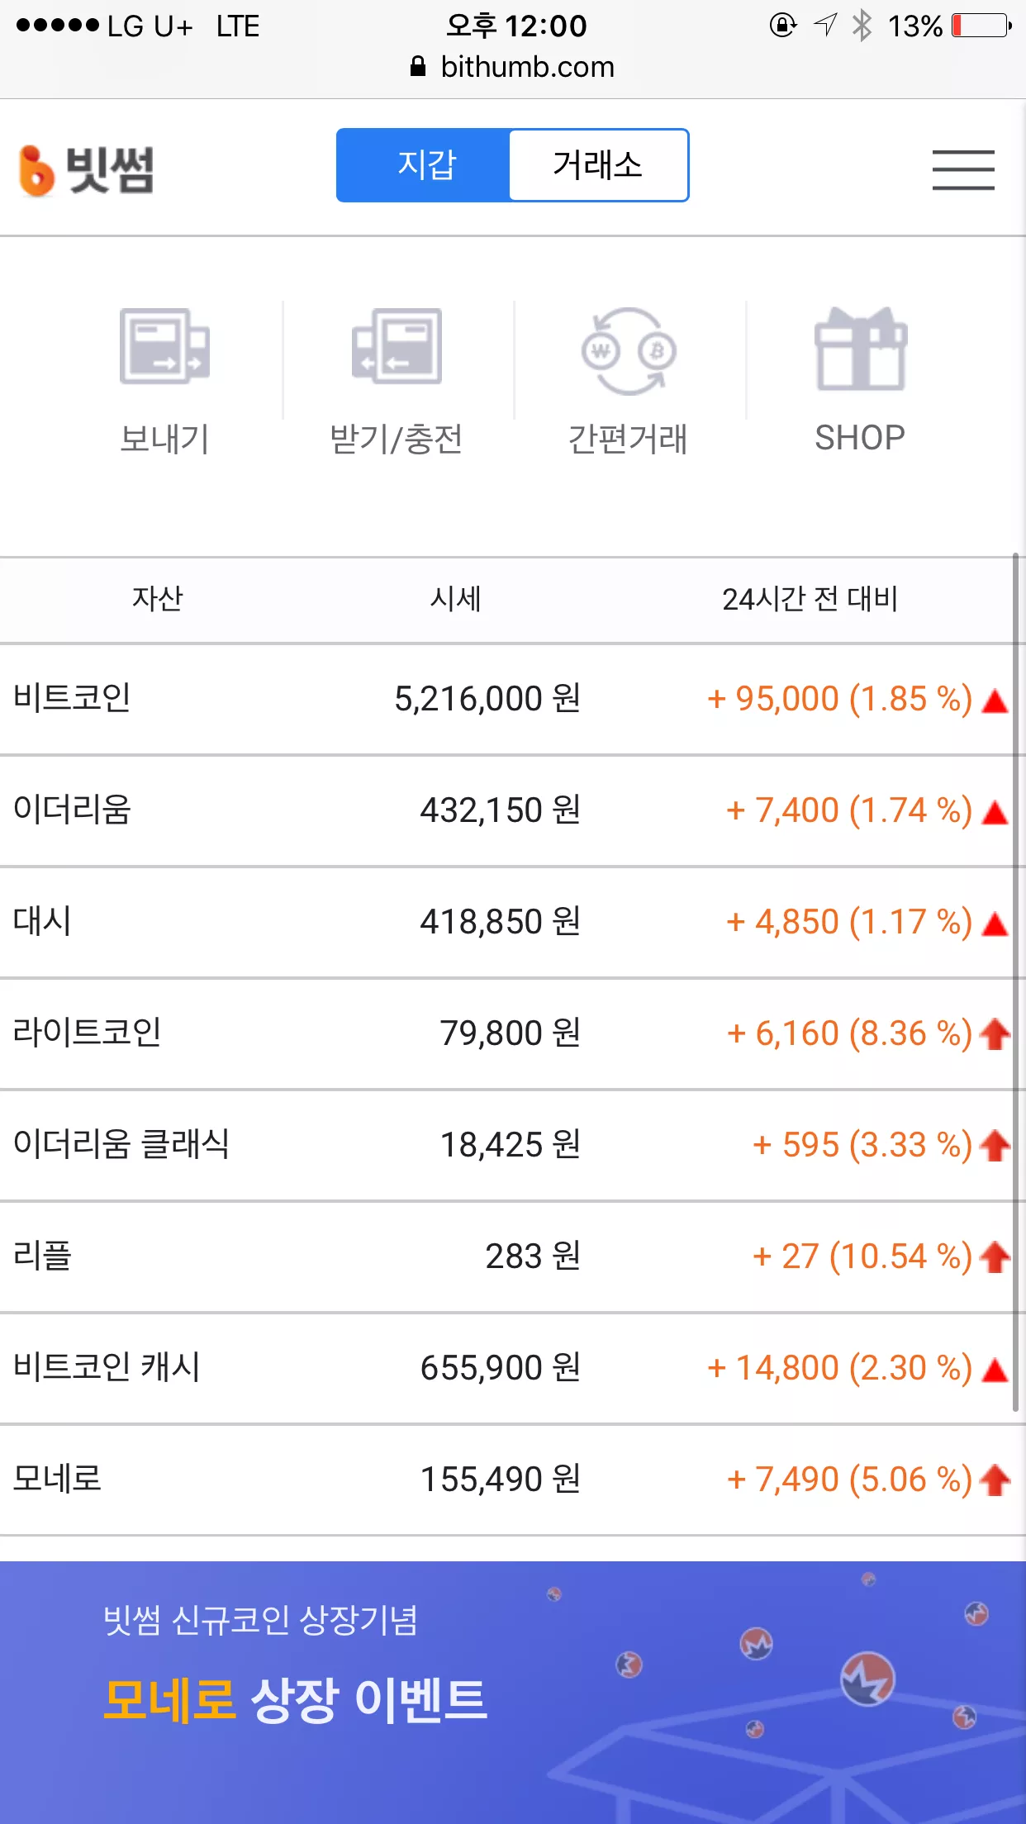Viewport: 1026px width, 1824px height.
Task: Tap the bithumb.com address bar
Action: coord(513,66)
